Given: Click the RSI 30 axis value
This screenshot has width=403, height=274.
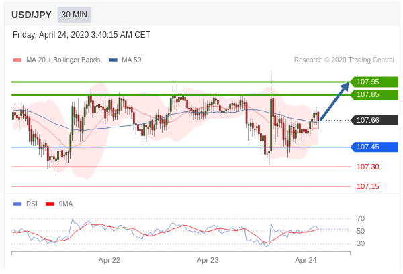Looking at the screenshot, I should (361, 243).
